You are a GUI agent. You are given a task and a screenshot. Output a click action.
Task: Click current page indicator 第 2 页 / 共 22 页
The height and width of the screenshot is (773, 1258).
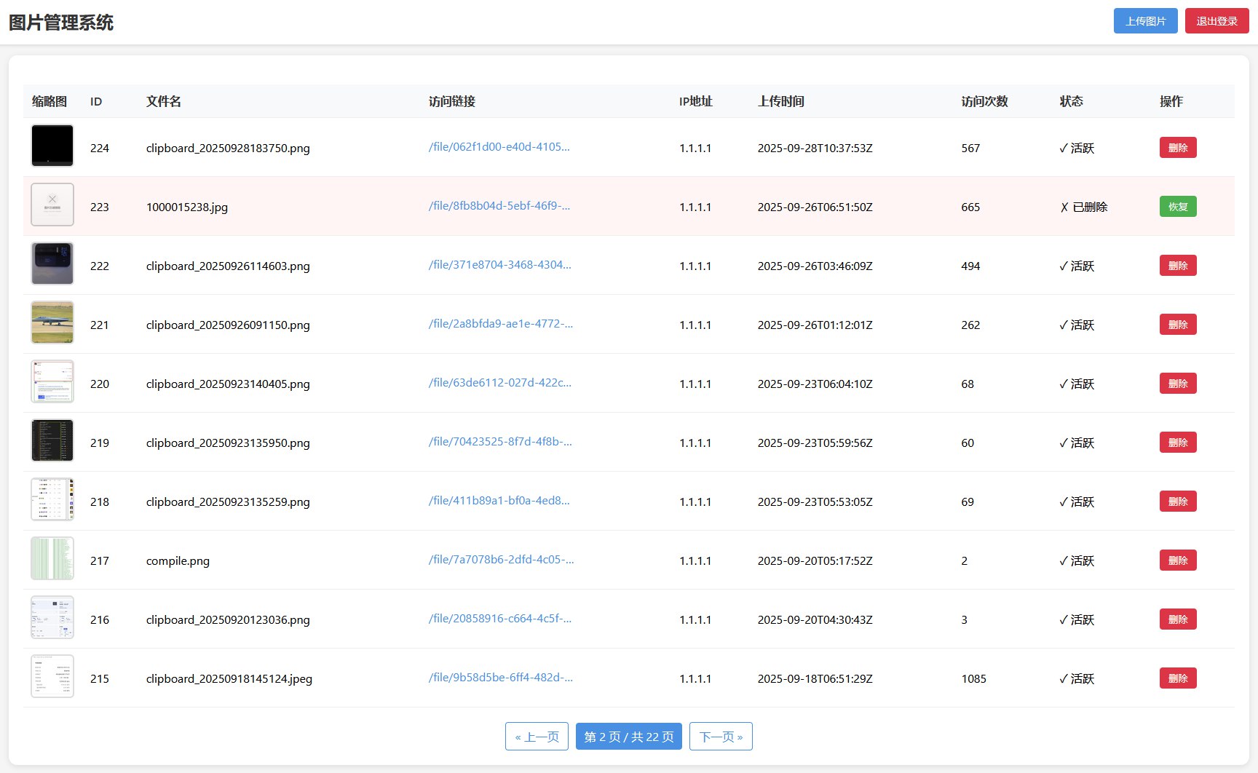point(629,737)
